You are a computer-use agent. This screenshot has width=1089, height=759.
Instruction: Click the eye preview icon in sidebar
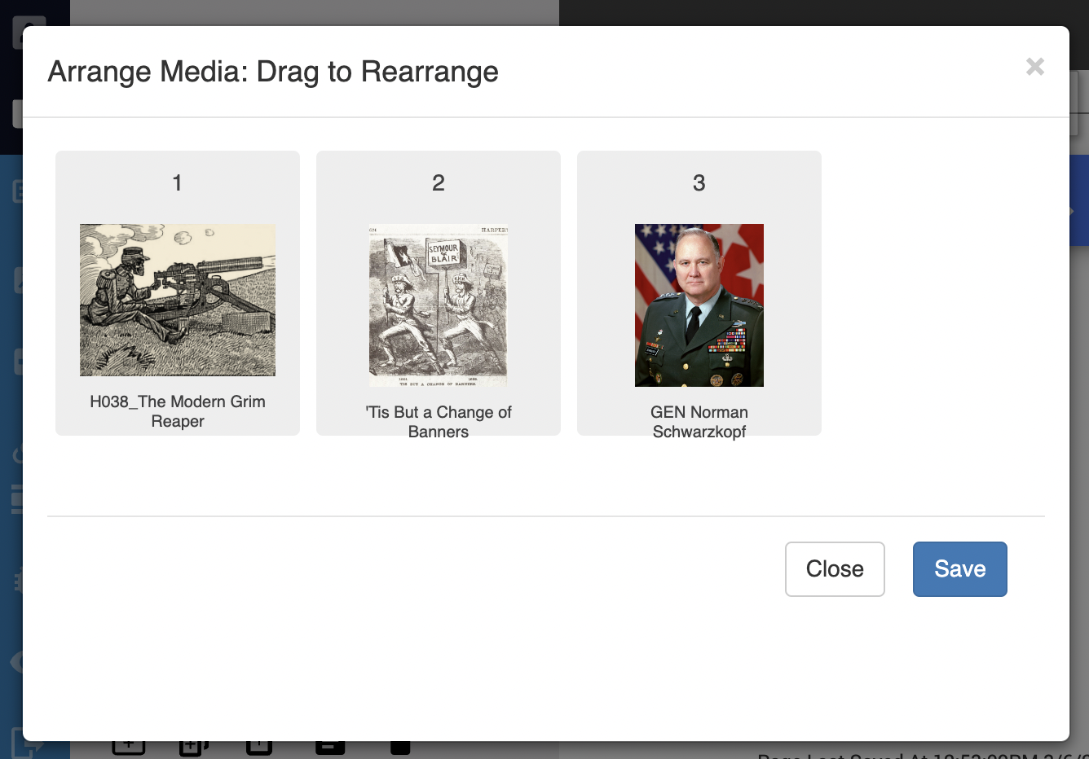[15, 661]
